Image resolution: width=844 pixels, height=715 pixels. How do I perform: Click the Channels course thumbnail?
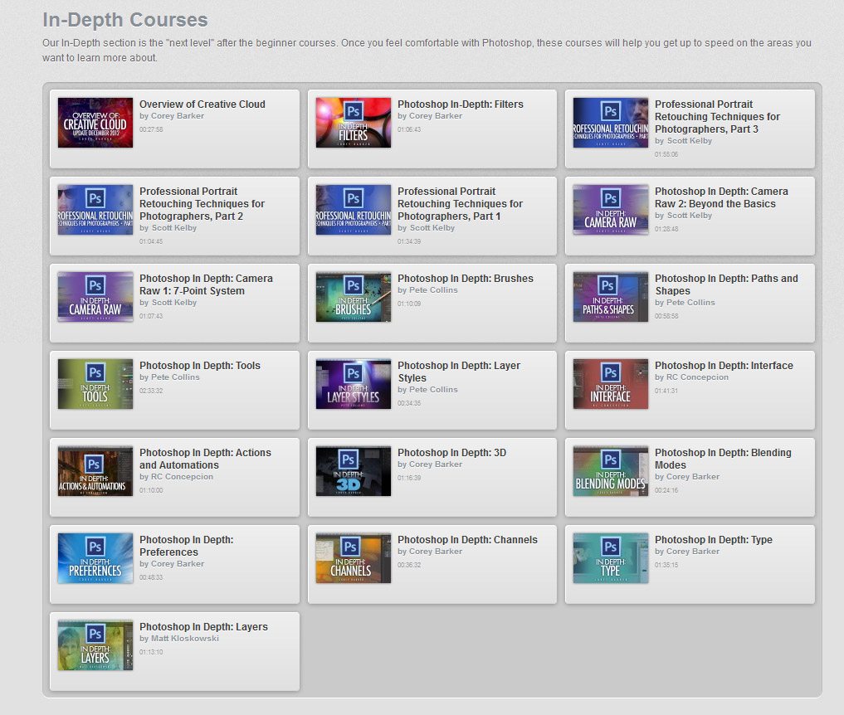[353, 558]
